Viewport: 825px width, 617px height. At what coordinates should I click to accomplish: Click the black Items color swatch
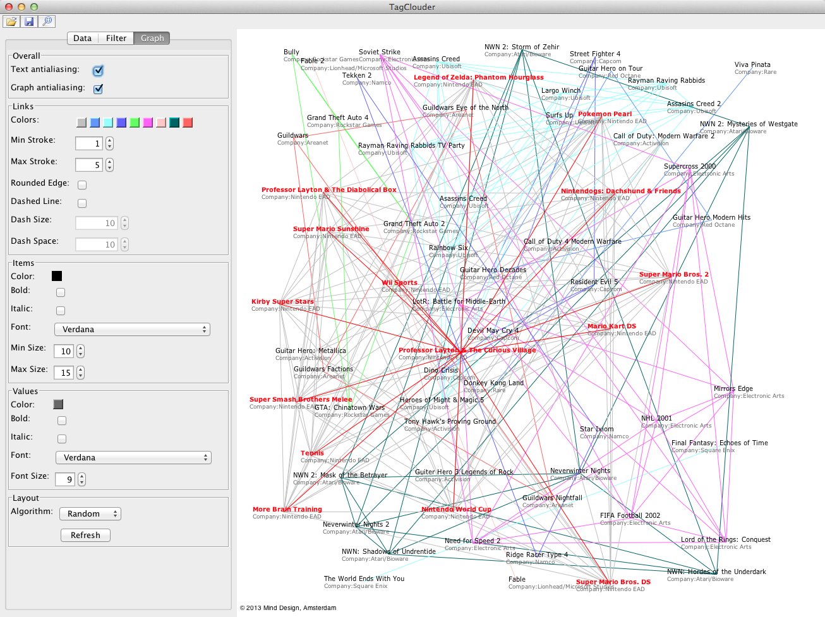pos(57,276)
